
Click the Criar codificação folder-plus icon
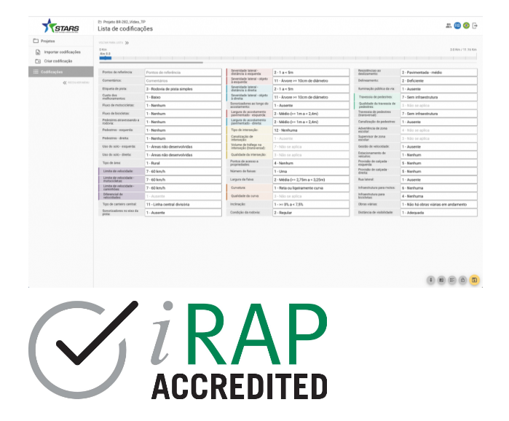click(x=38, y=61)
